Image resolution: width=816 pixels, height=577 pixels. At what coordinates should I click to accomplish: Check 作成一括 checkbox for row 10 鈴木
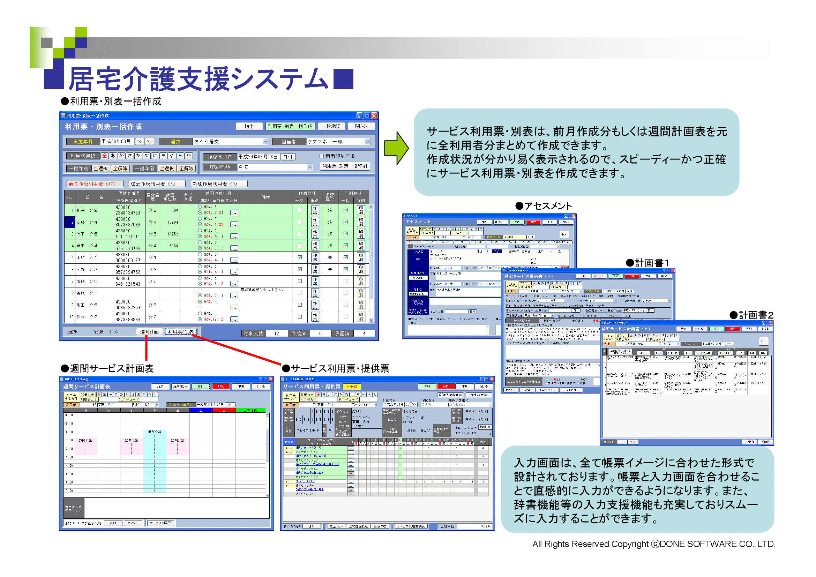point(300,316)
